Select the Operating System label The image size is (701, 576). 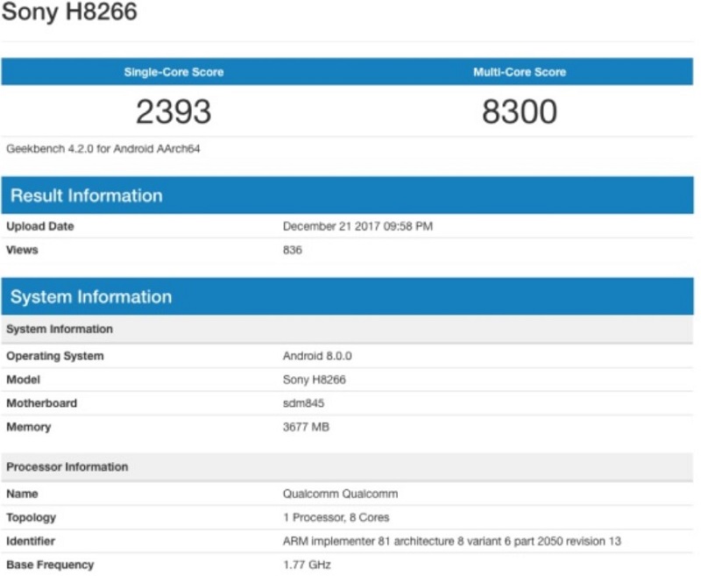[55, 356]
